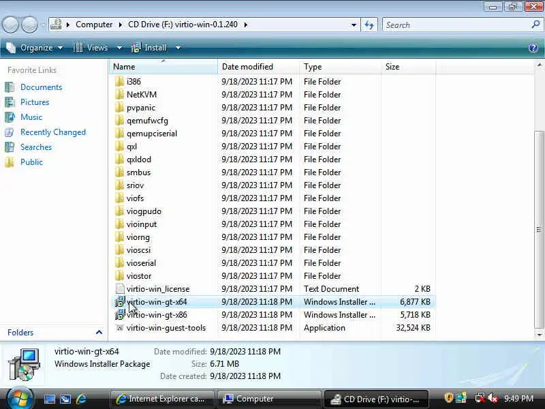Click the Pictures icon in Favorite Links
Screen dimensions: 545x409
point(10,102)
